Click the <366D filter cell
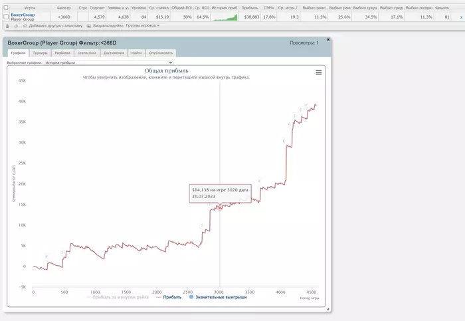This screenshot has height=321, width=465. [x=64, y=17]
